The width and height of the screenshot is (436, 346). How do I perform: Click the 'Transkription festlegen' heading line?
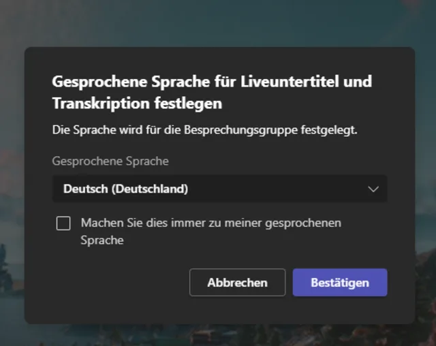[x=137, y=104]
